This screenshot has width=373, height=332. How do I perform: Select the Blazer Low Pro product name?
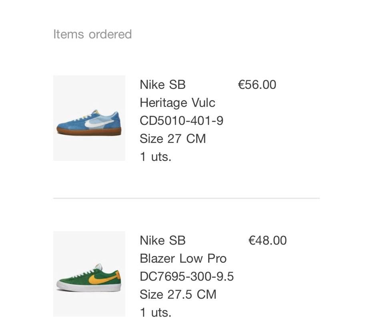(183, 258)
